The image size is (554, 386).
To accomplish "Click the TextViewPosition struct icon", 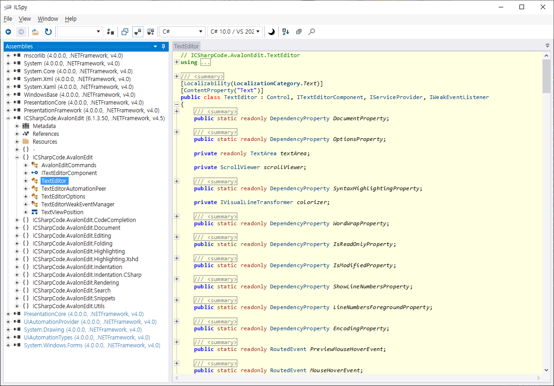I will coord(35,212).
